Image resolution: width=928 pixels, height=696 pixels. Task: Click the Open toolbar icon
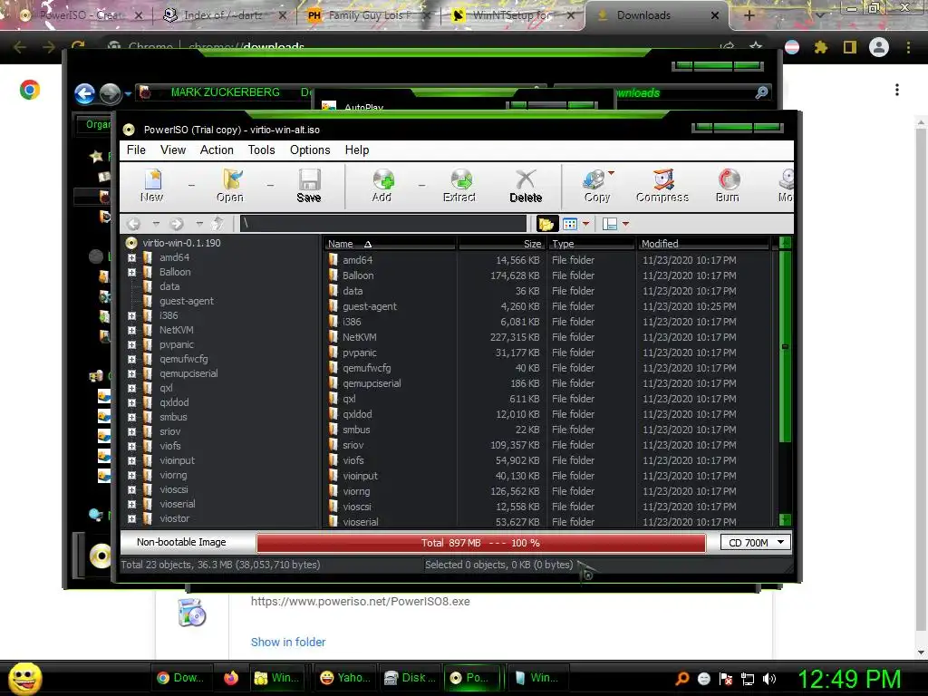point(230,185)
